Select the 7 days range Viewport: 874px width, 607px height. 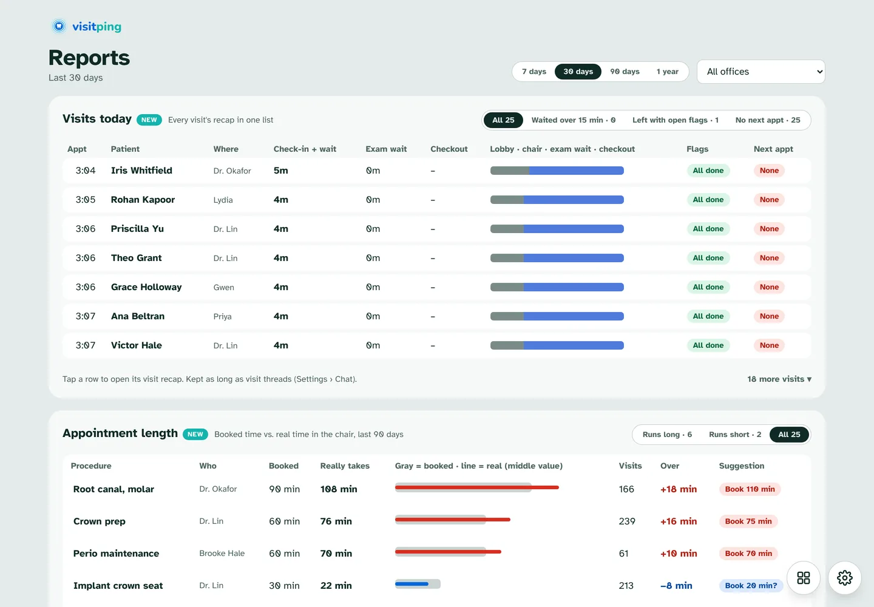[534, 72]
